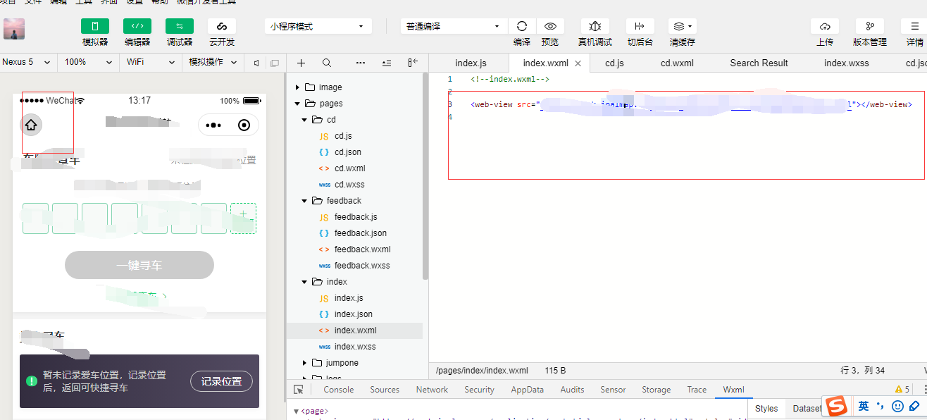Screen dimensions: 927x420
Task: Click the detach simulator window icon
Action: tap(275, 63)
